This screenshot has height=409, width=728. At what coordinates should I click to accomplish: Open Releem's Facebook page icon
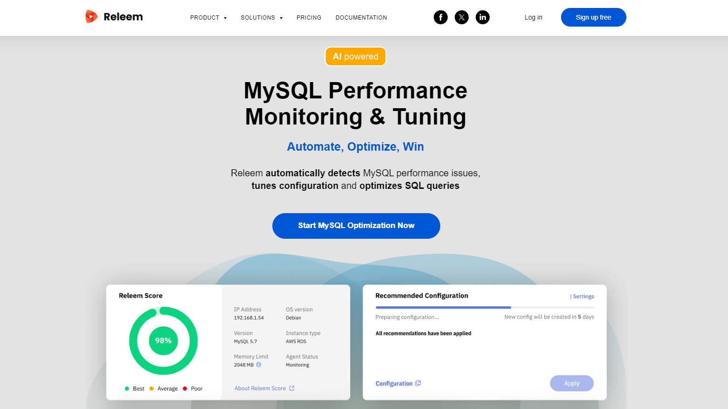click(x=440, y=17)
